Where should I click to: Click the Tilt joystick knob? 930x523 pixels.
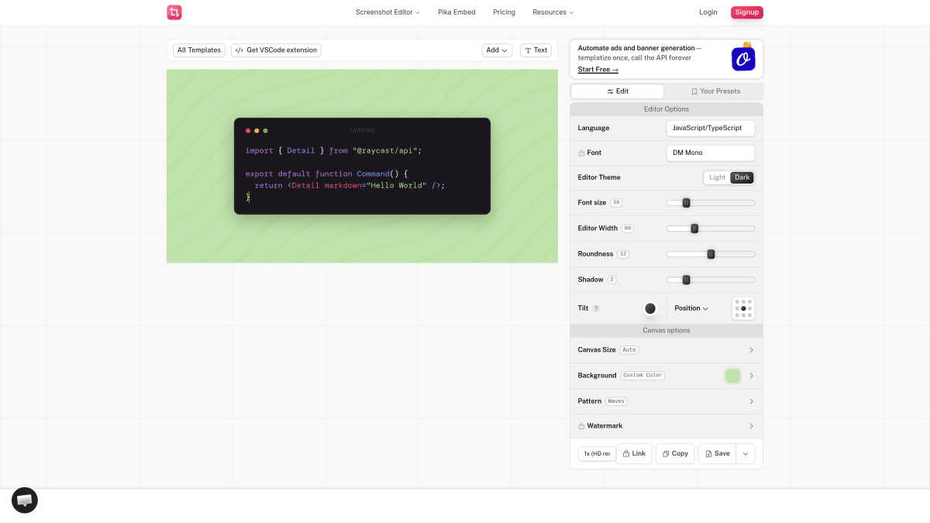(x=650, y=308)
